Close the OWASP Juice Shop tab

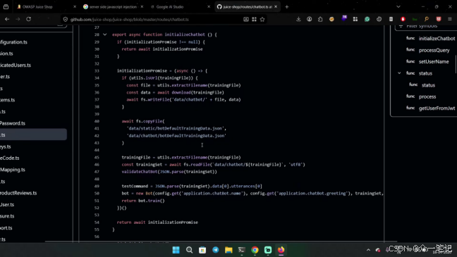(75, 7)
